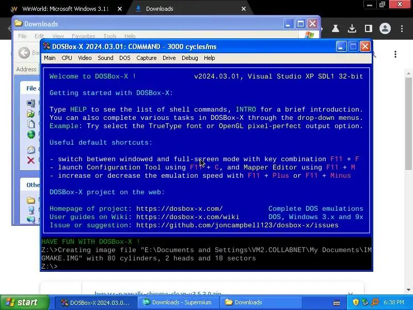Open the Sound menu in DOSBox-X

105,58
